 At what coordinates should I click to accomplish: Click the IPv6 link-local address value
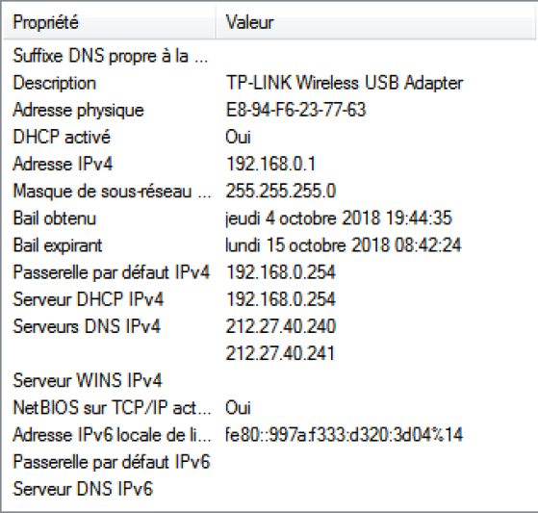(345, 435)
